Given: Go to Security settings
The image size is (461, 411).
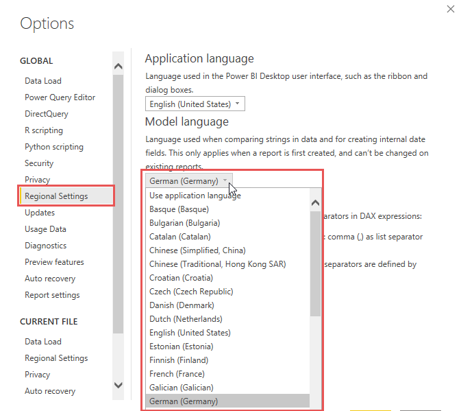Looking at the screenshot, I should tap(39, 163).
